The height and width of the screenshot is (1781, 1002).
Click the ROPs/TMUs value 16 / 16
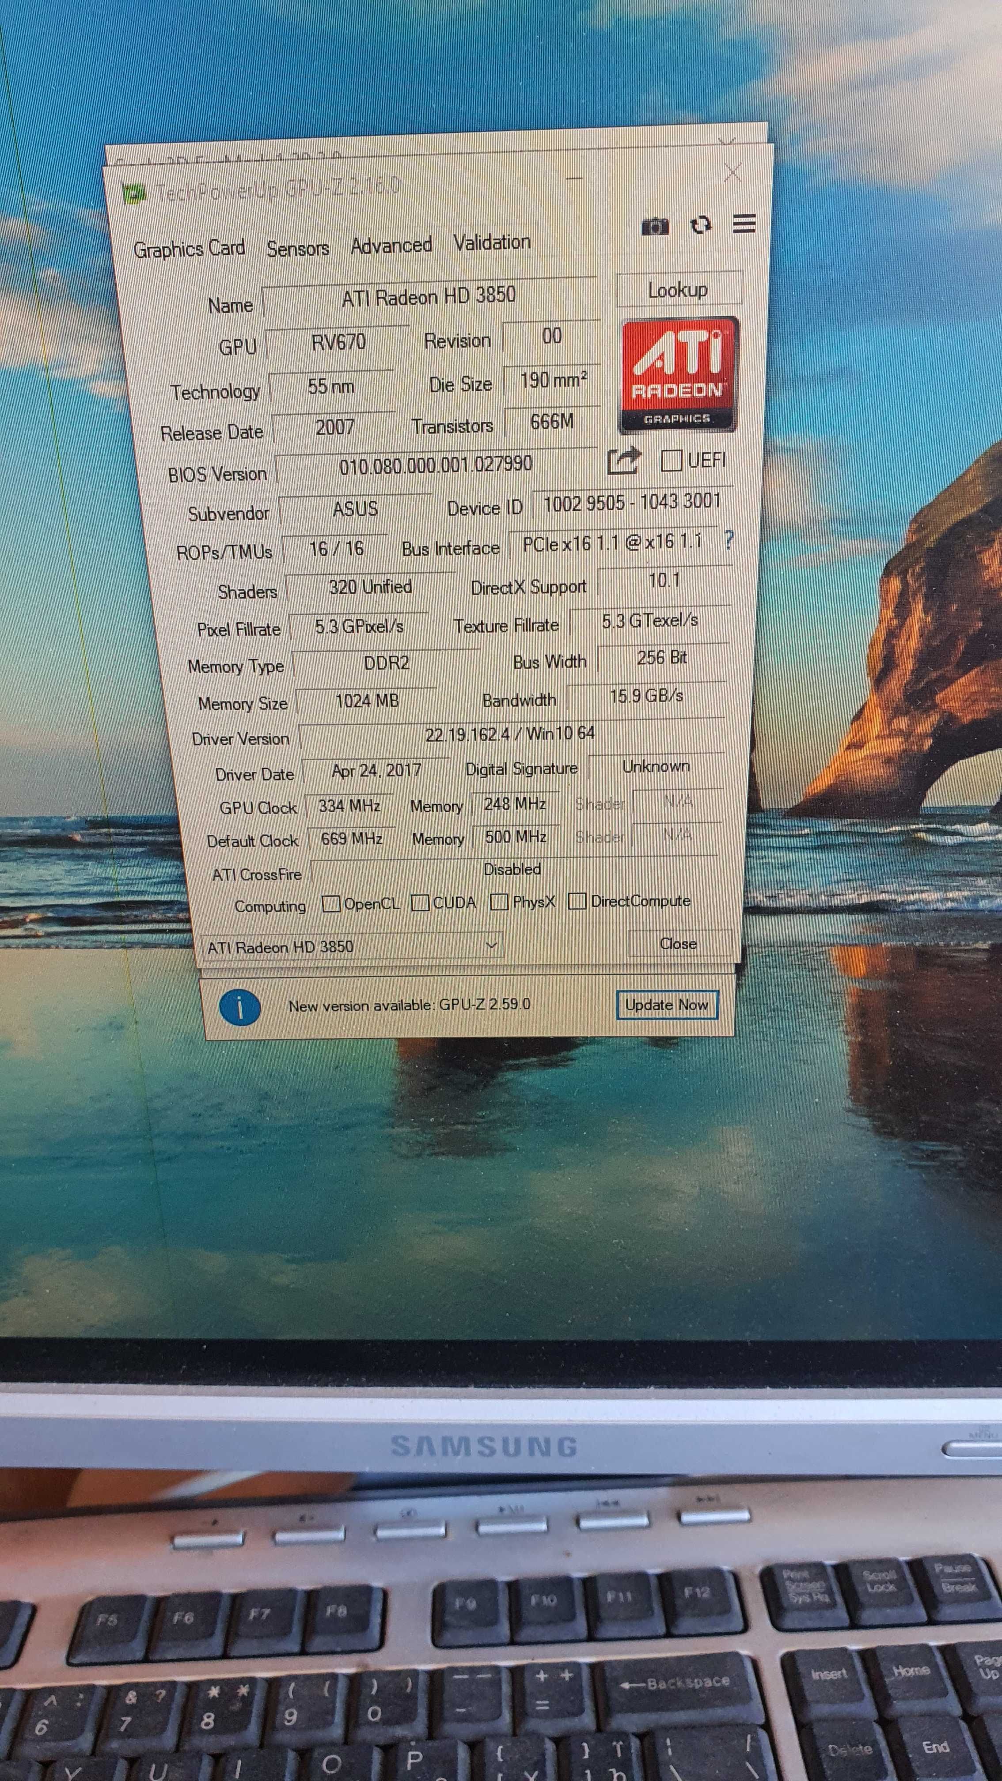click(336, 549)
